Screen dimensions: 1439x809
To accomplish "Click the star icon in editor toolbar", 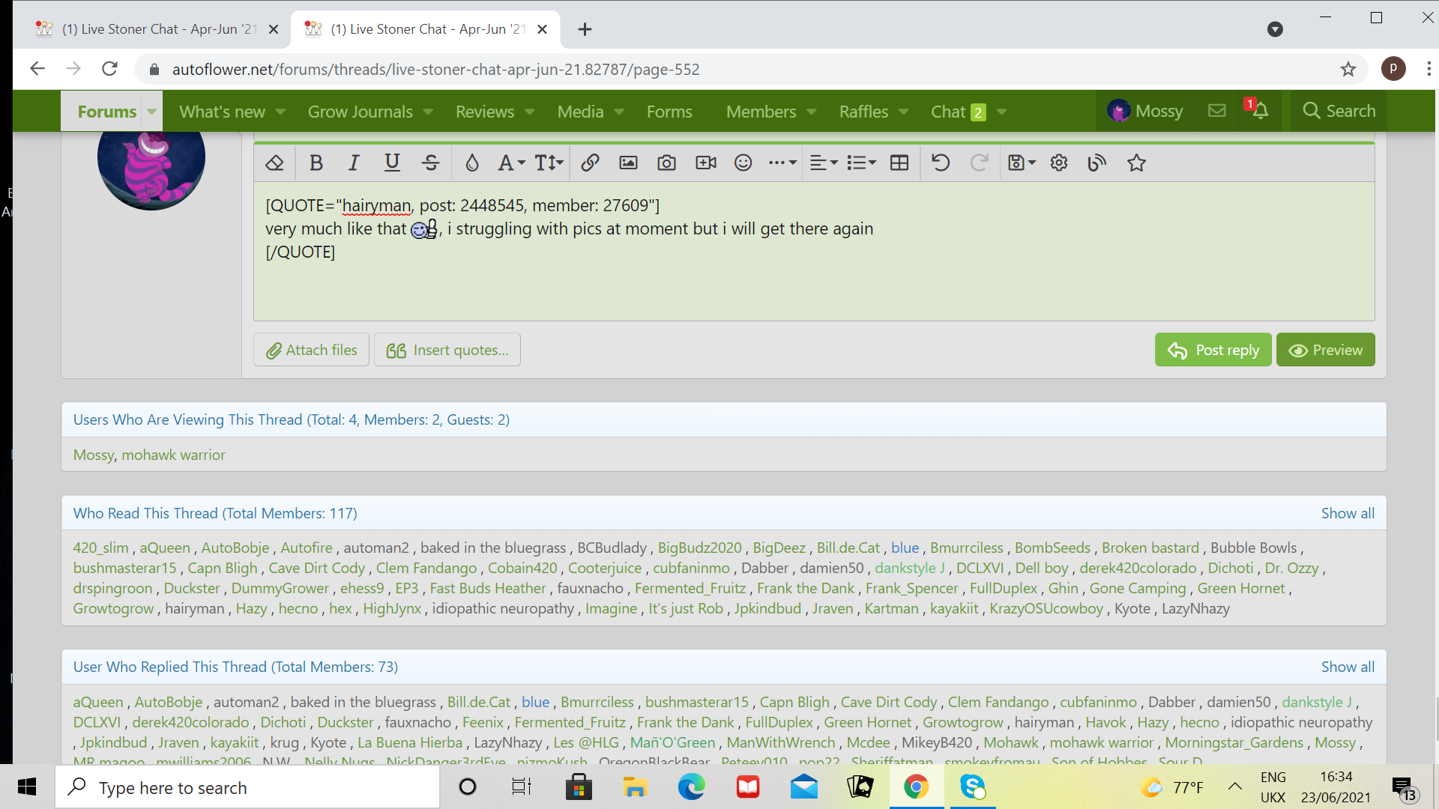I will 1136,163.
